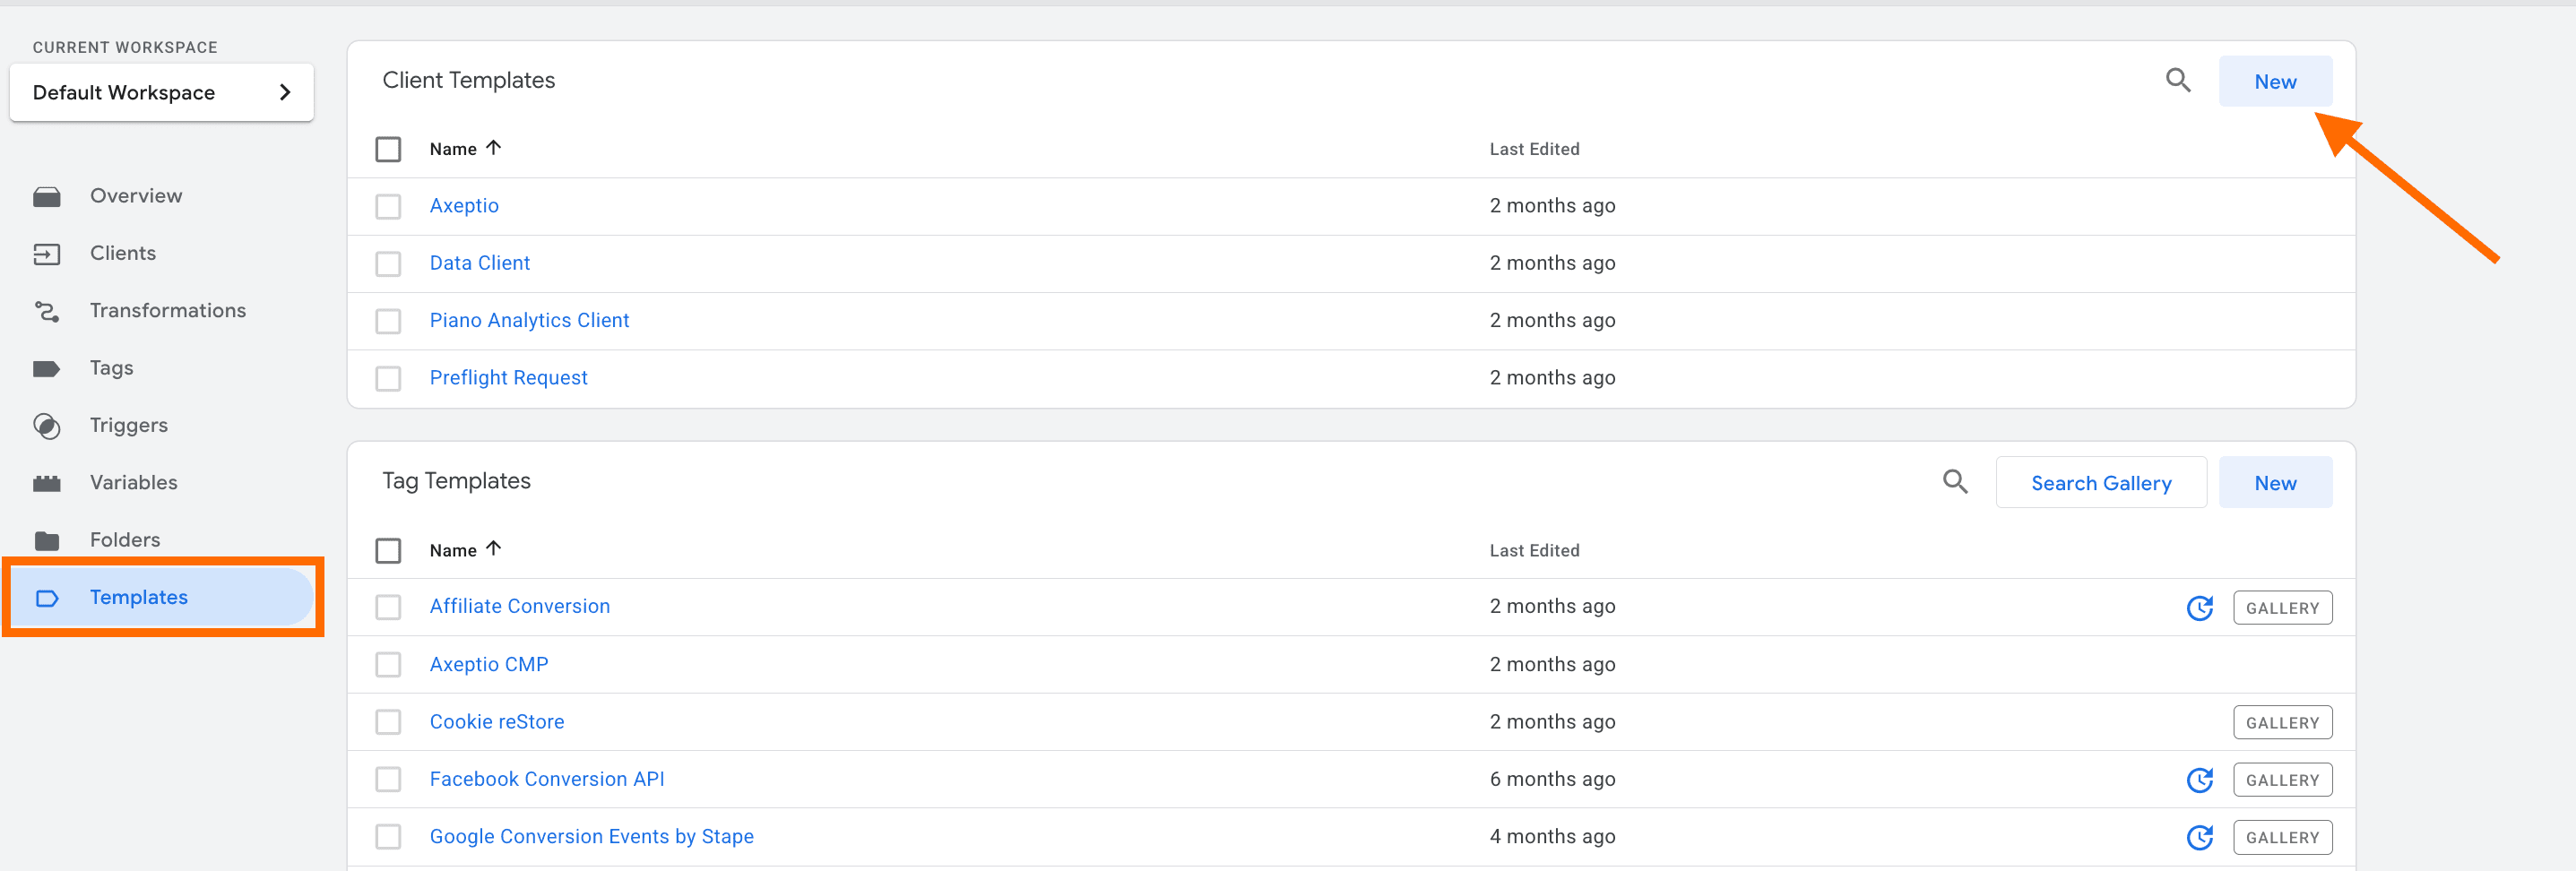Click the Clients navigation icon

click(48, 253)
